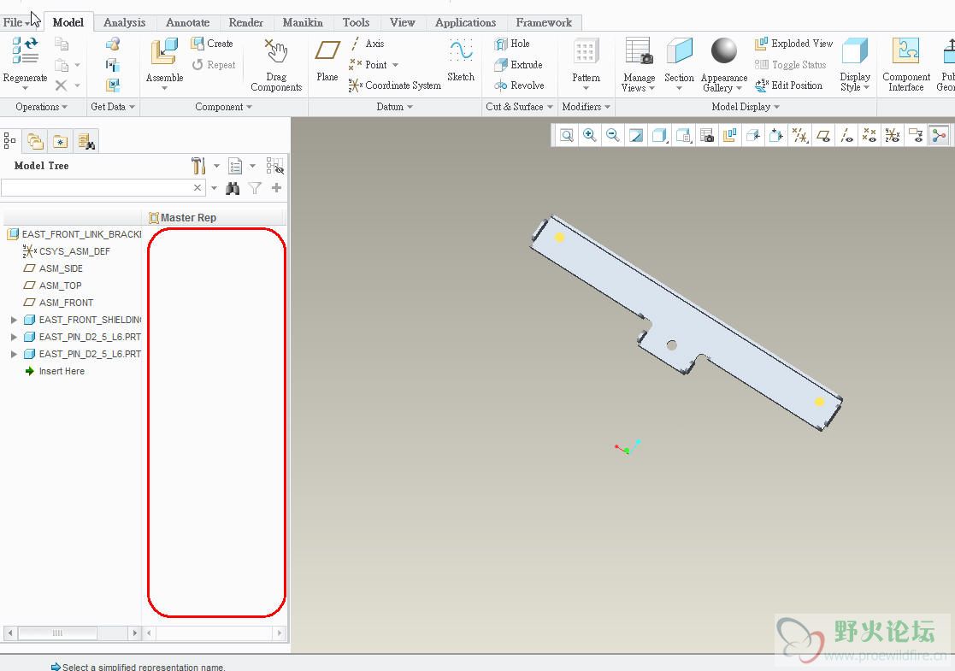
Task: Click Datum Display Filters icon in graphics toolbar
Action: [x=799, y=135]
